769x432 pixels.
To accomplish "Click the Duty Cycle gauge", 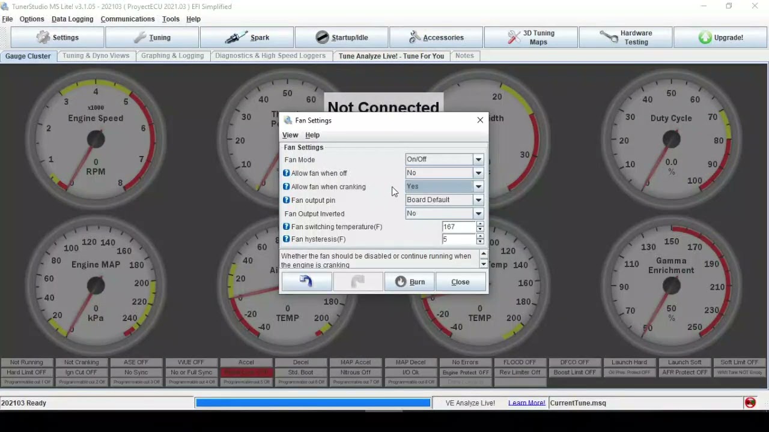I will [671, 139].
